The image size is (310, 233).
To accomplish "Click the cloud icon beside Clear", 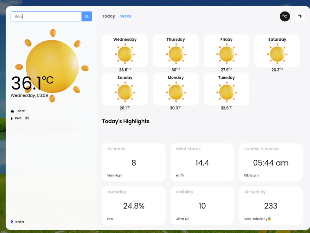I will tap(12, 111).
